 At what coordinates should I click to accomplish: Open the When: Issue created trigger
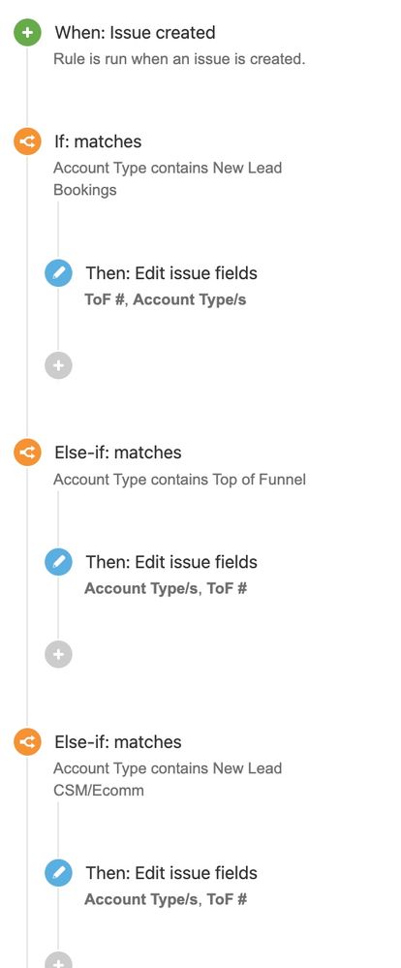[135, 32]
